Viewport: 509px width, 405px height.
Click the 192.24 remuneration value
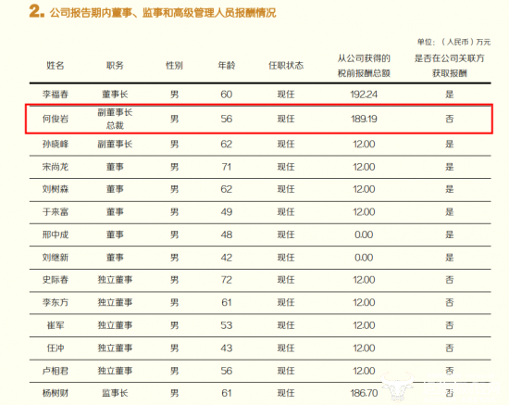[x=364, y=95]
